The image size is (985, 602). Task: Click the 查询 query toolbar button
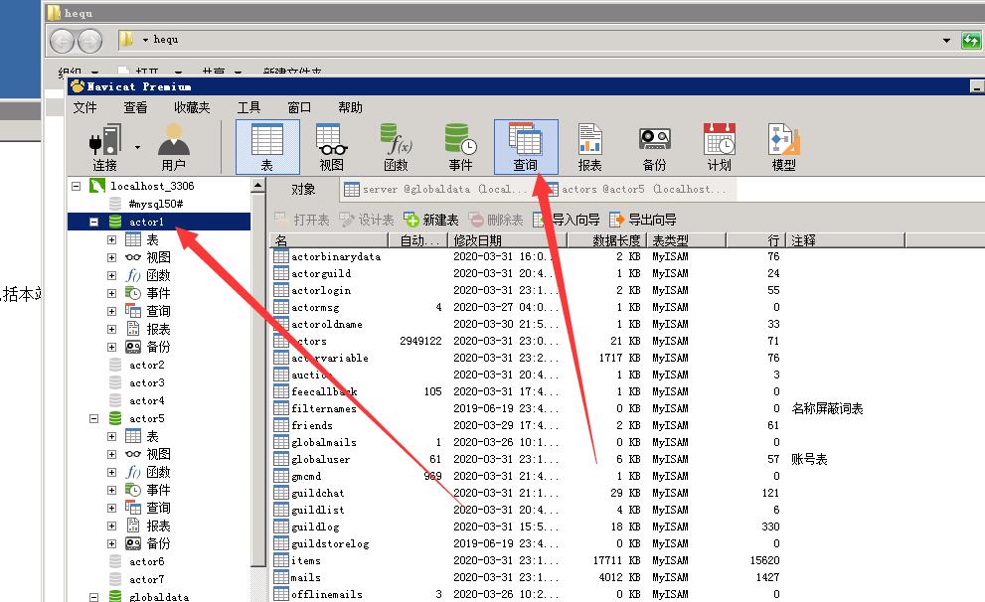click(526, 147)
